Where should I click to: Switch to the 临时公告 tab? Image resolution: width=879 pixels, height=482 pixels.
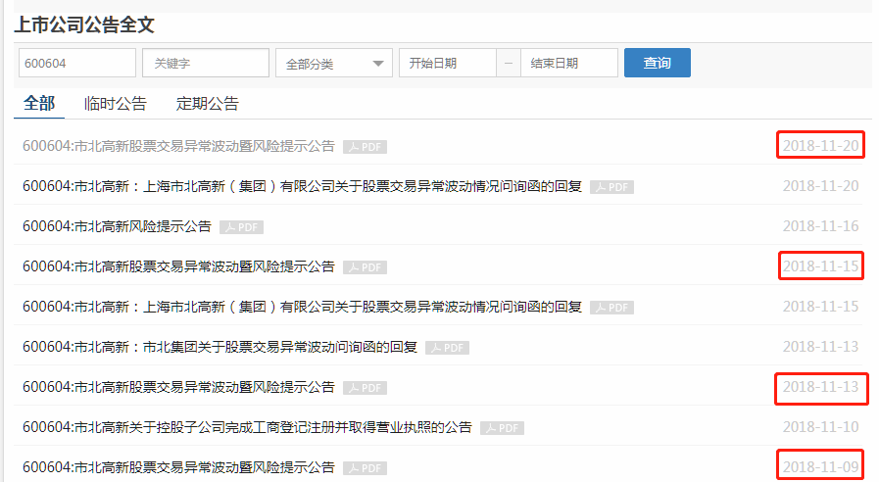(x=115, y=104)
